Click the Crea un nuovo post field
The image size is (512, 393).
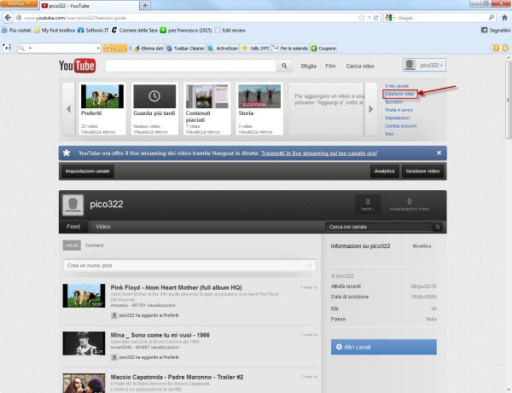pyautogui.click(x=189, y=265)
